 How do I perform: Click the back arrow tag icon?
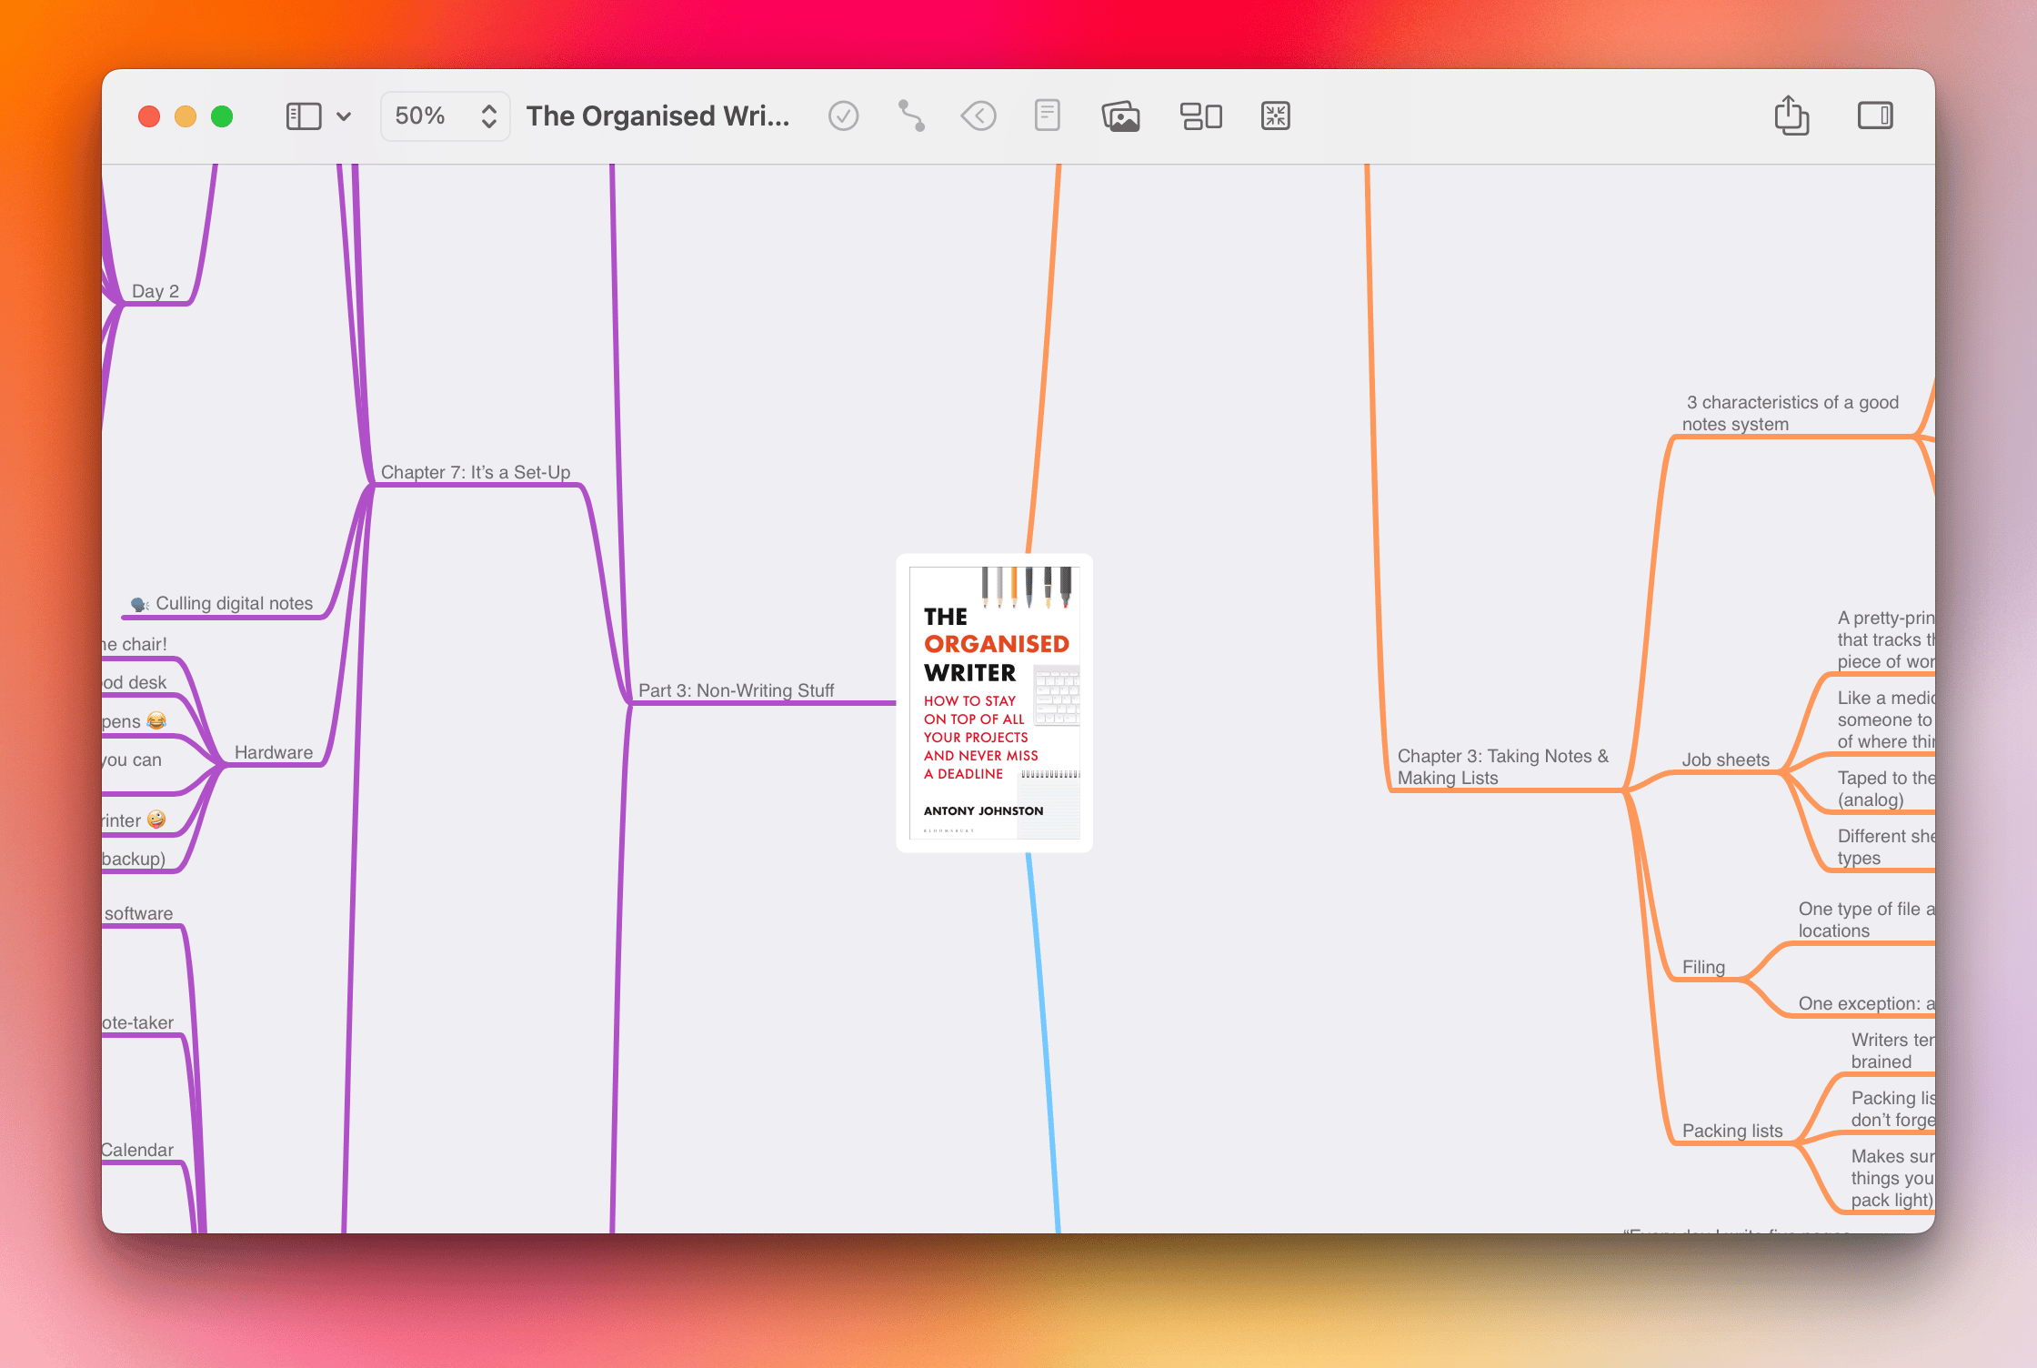click(x=979, y=116)
